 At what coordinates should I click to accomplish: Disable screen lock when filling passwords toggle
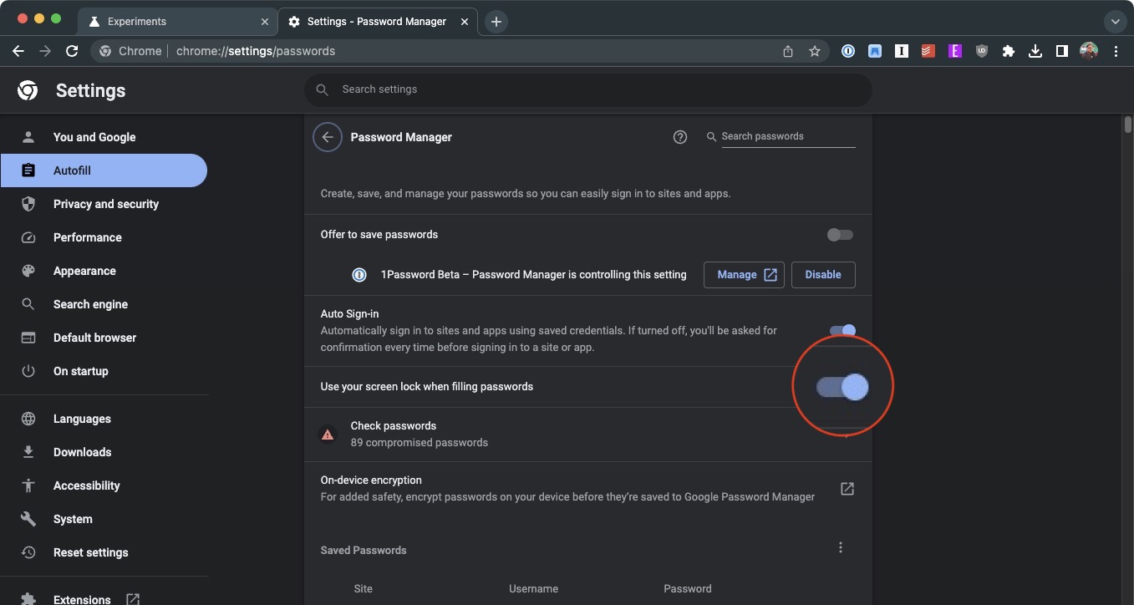point(842,387)
